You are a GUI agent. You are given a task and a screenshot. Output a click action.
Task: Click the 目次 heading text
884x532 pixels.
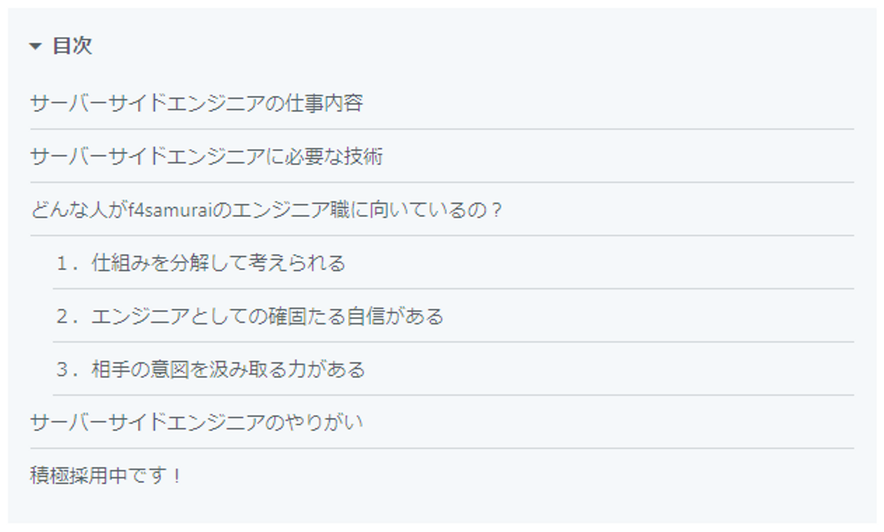pos(72,46)
